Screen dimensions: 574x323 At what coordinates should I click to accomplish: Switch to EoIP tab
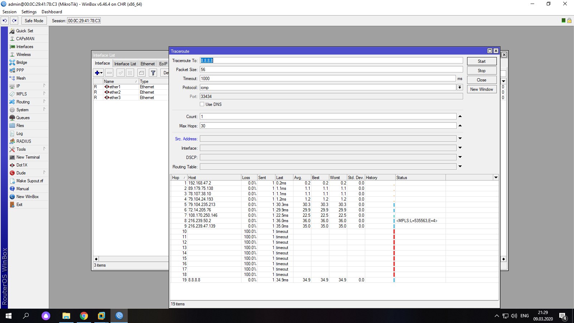tap(163, 64)
